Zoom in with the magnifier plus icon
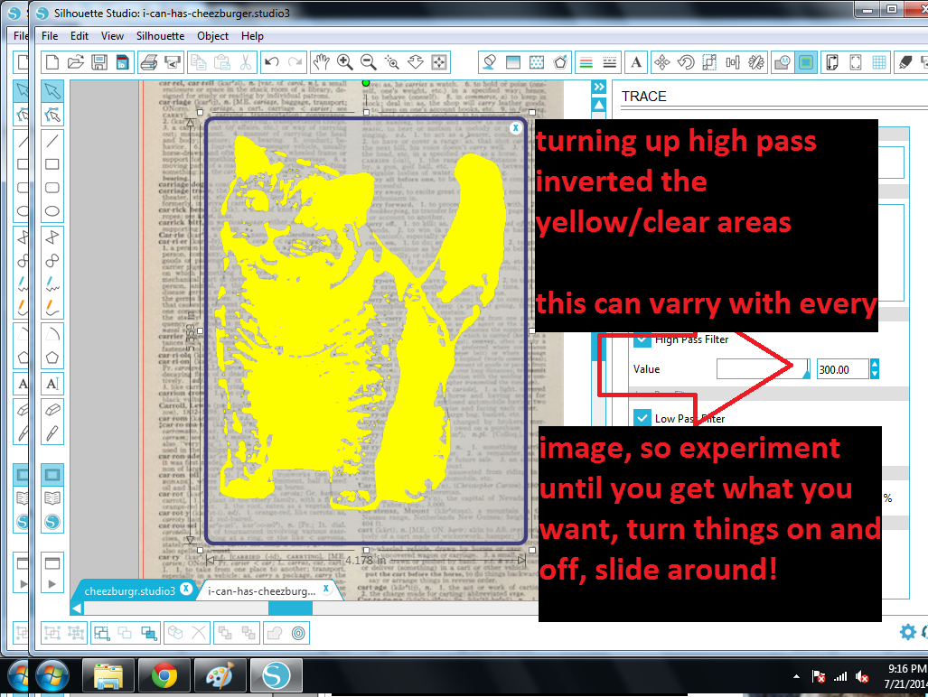Screen dimensions: 928x697 (344, 62)
